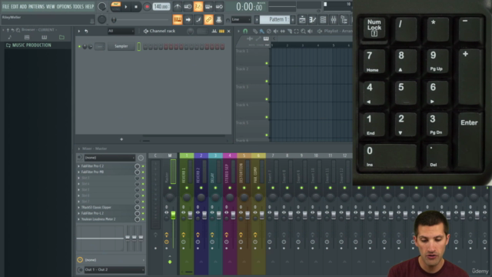Viewport: 492px width, 277px height.
Task: Toggle loop recording icon
Action: [x=219, y=7]
